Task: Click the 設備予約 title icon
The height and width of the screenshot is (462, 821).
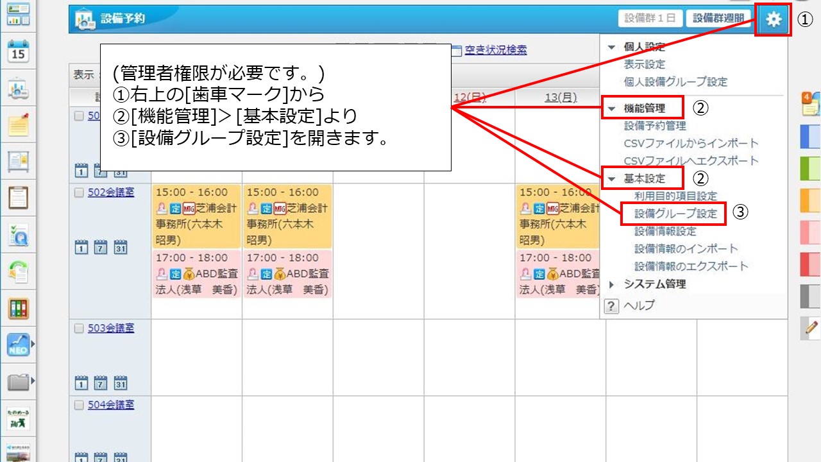Action: click(84, 20)
